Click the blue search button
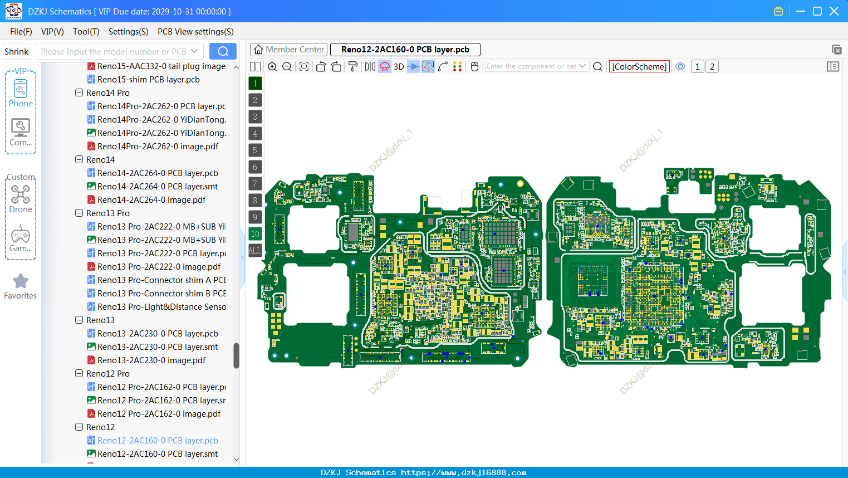848x478 pixels. point(223,51)
